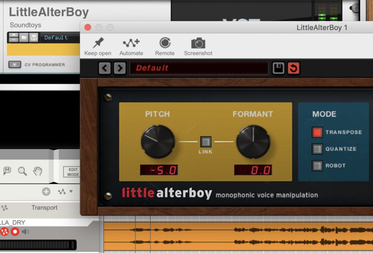This screenshot has width=373, height=253.
Task: Click the pitch value display -5.0
Action: [x=159, y=170]
